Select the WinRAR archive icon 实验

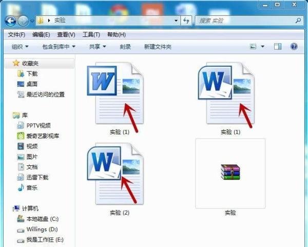pos(230,172)
